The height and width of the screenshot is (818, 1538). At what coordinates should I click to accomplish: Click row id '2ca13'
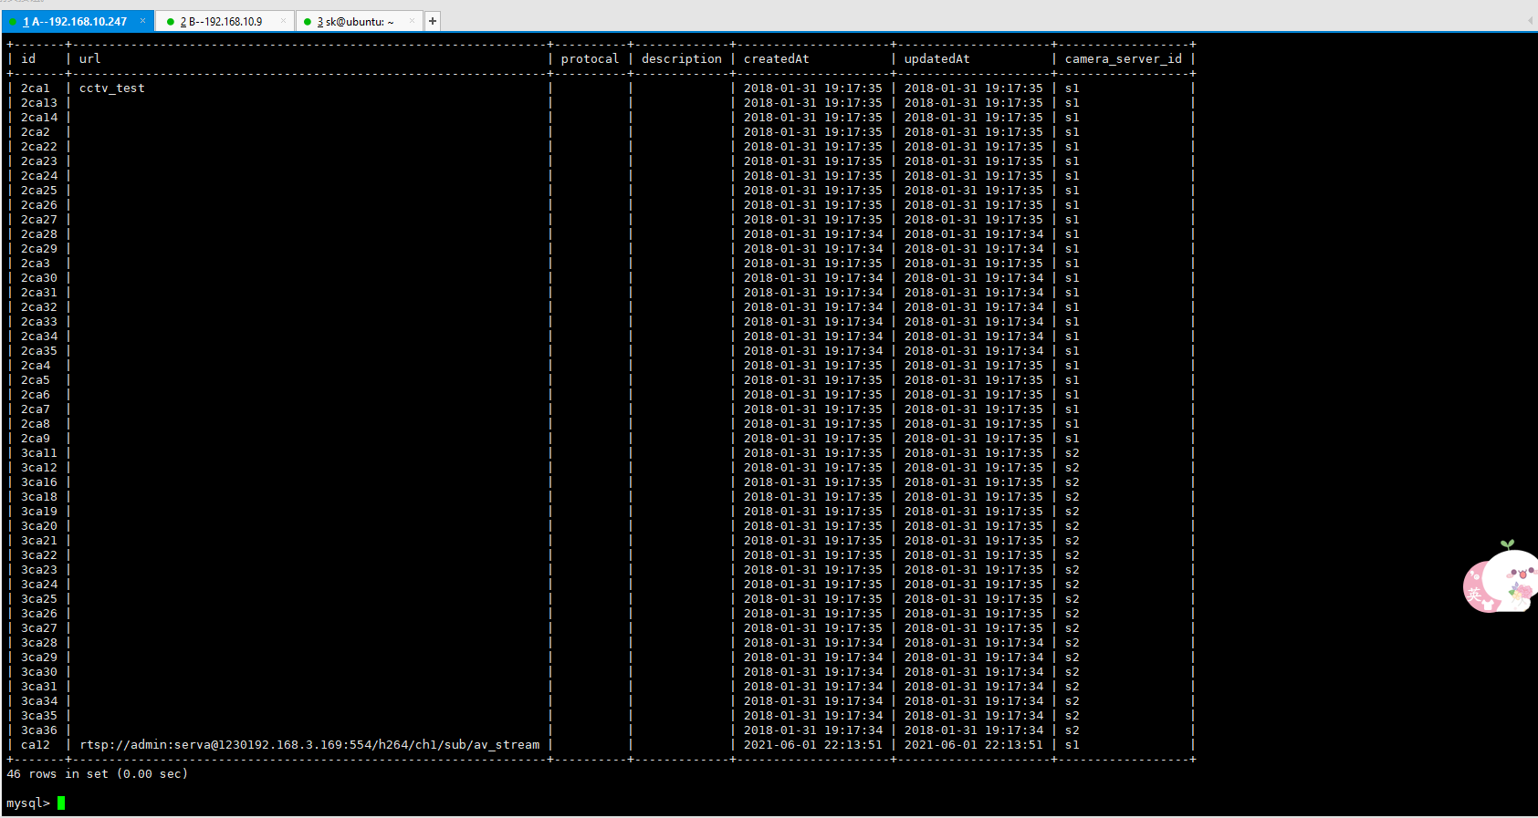[39, 103]
